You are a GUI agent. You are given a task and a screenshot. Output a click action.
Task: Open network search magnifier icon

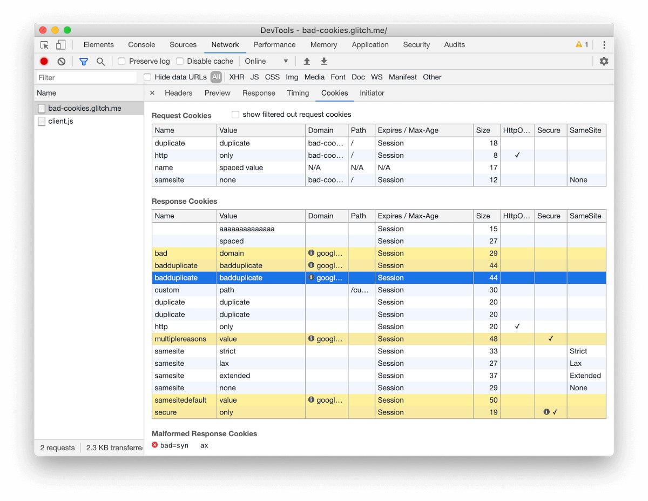(x=100, y=62)
